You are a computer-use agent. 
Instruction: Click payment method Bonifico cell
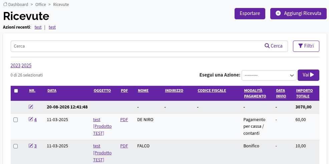[x=251, y=146]
